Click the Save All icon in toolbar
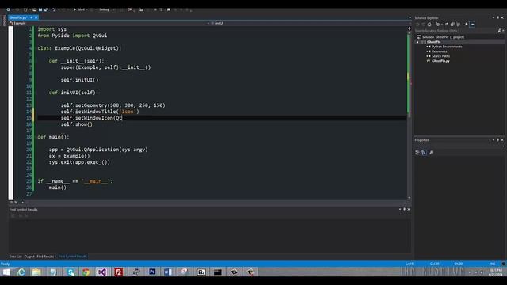The height and width of the screenshot is (285, 507). tap(46, 9)
